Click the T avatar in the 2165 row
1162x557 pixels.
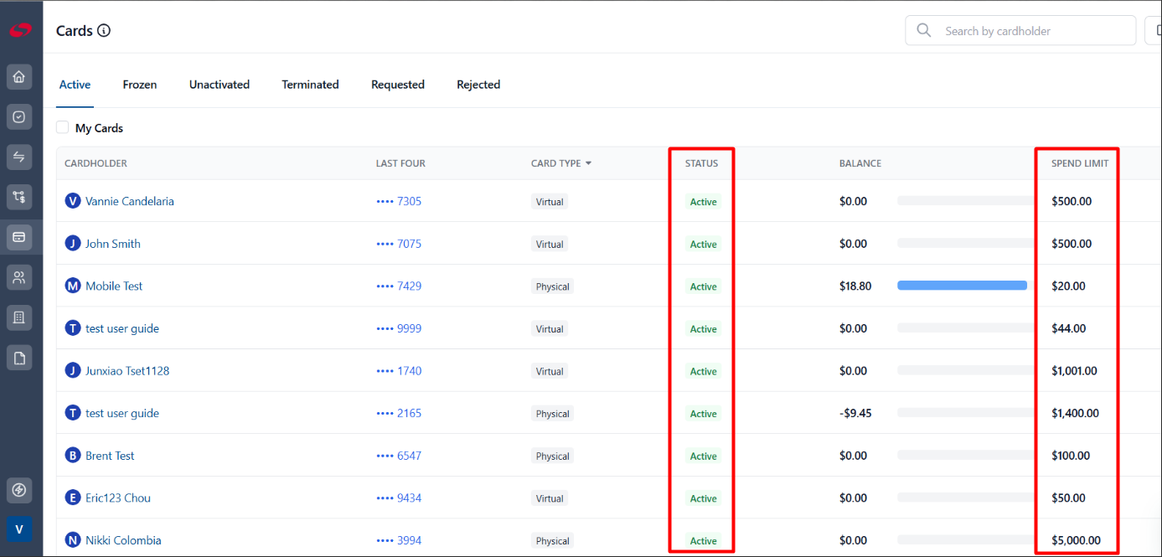(73, 413)
